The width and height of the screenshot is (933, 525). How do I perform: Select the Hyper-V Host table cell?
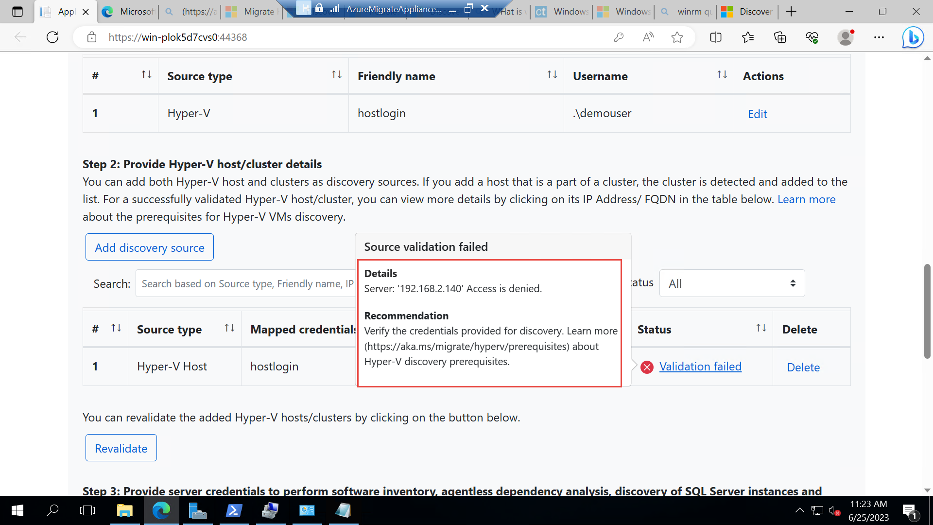coord(185,367)
